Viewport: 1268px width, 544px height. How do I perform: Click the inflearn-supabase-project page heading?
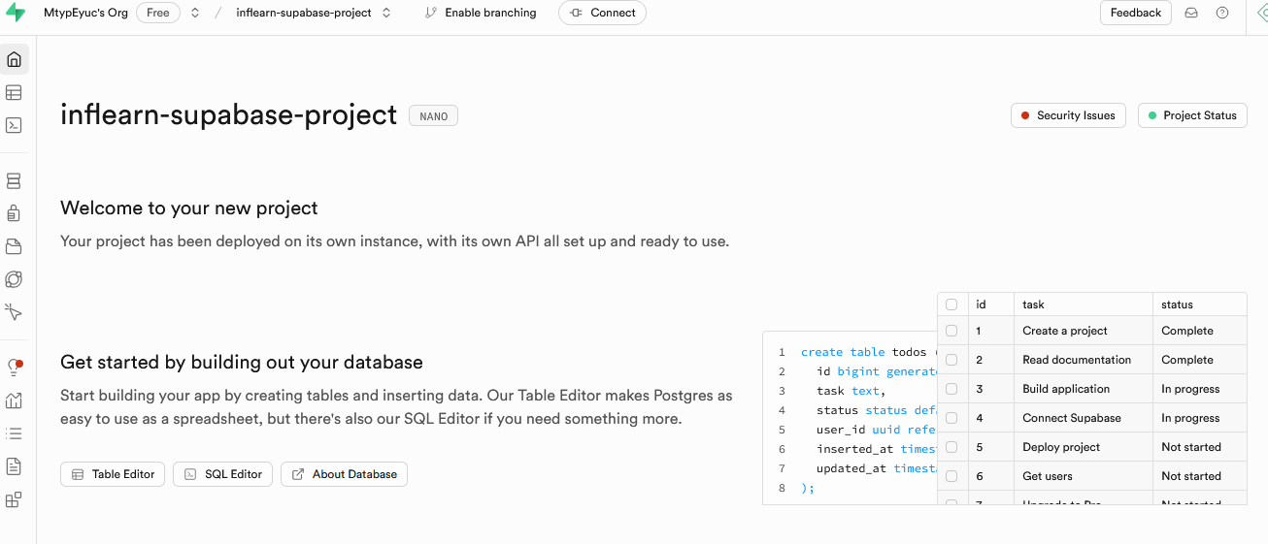coord(228,114)
